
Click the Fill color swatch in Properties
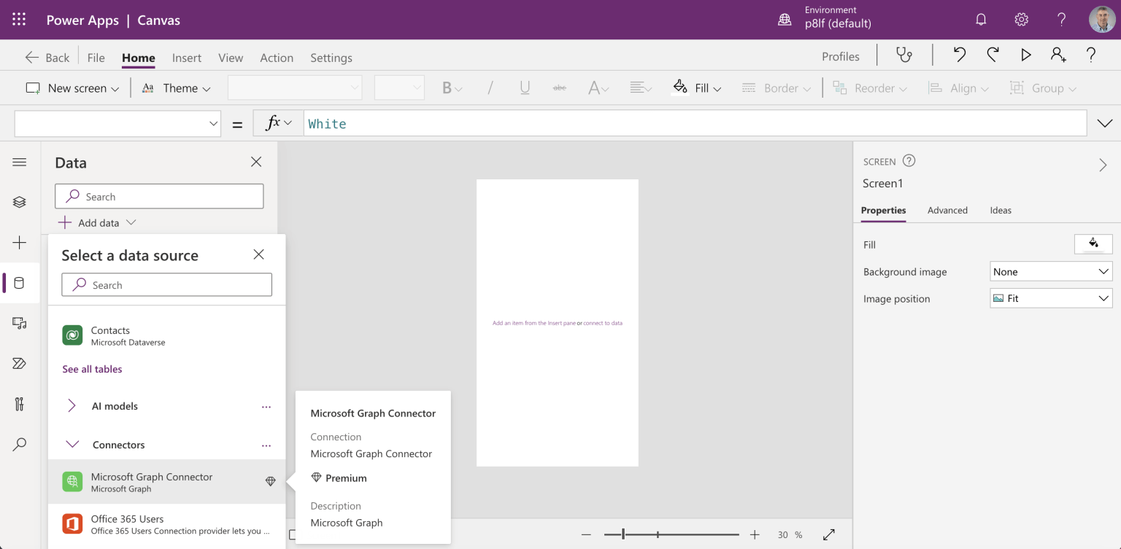(x=1093, y=244)
